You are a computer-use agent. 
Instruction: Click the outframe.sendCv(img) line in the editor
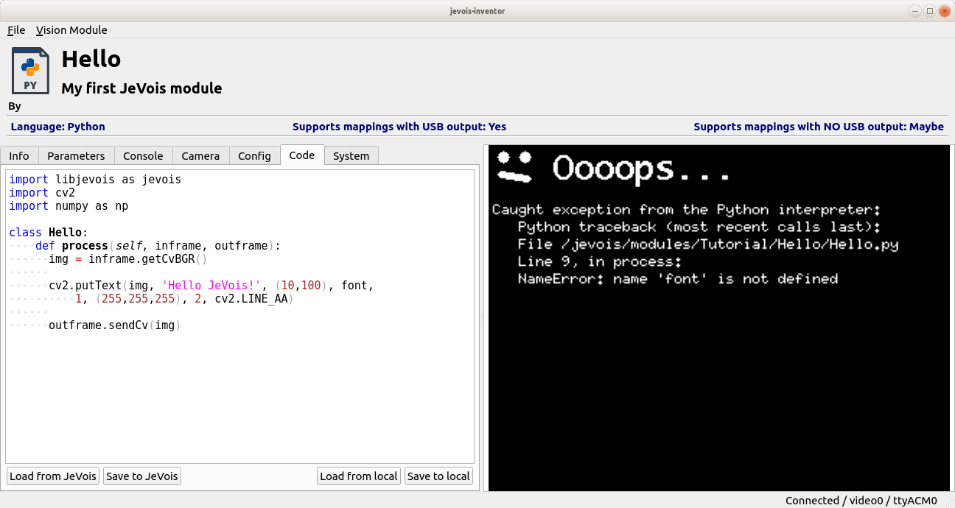tap(114, 325)
